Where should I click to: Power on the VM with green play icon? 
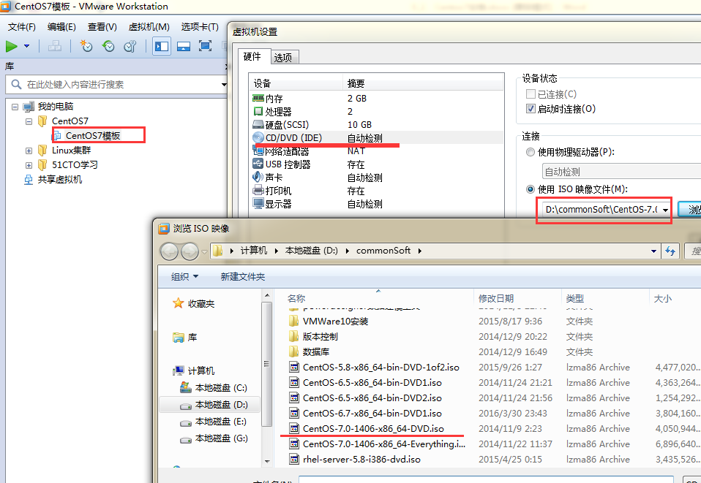pyautogui.click(x=12, y=46)
